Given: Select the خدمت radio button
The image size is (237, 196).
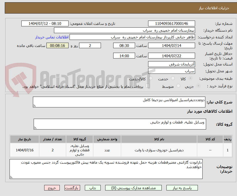Looking at the screenshot, I should click(x=173, y=78).
